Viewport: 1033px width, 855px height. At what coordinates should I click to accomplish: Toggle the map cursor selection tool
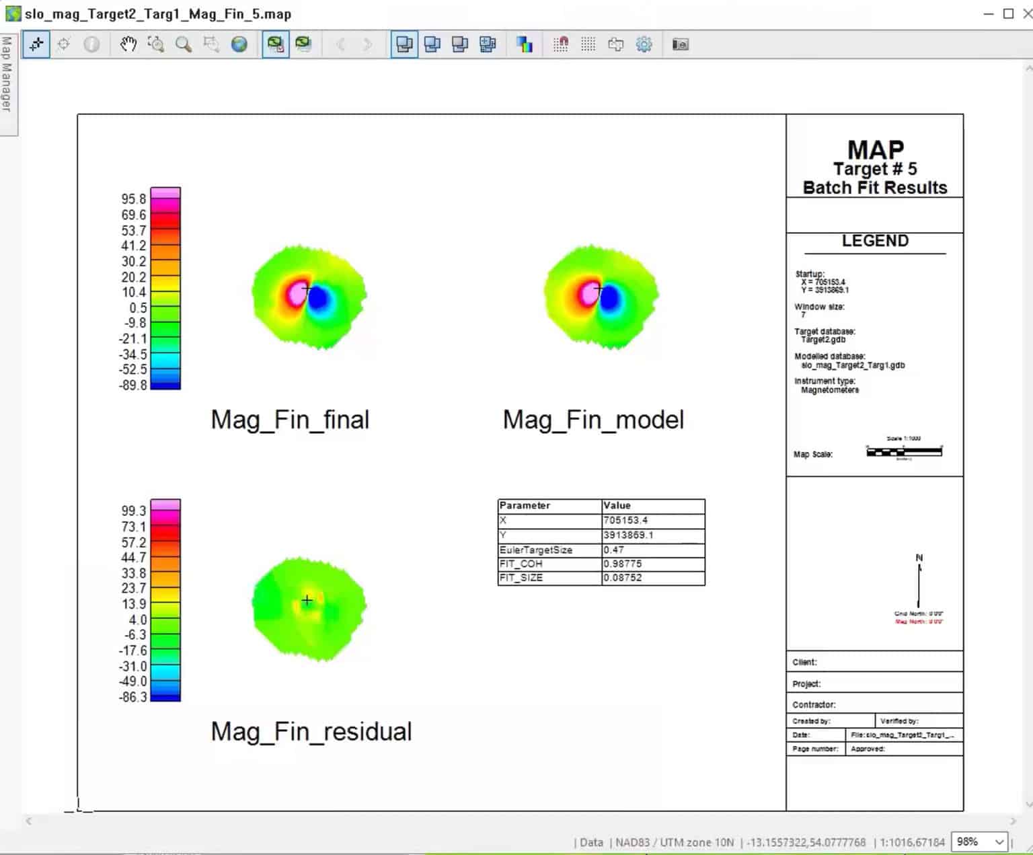click(36, 44)
